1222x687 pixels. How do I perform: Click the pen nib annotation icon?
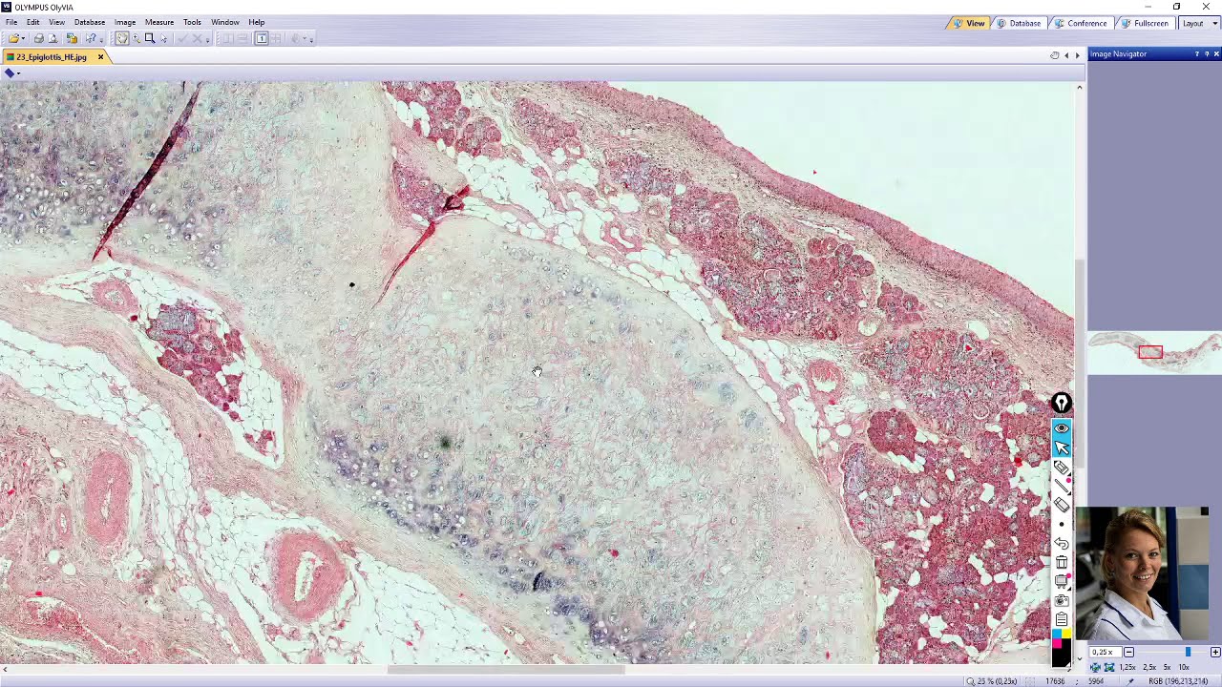(1062, 404)
